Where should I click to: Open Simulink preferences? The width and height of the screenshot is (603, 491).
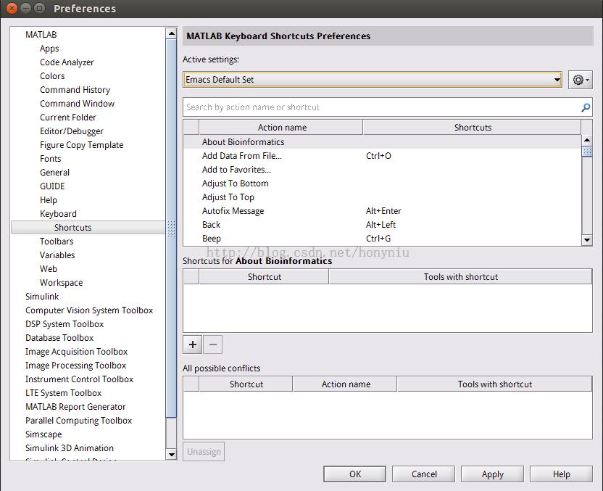[x=42, y=297]
